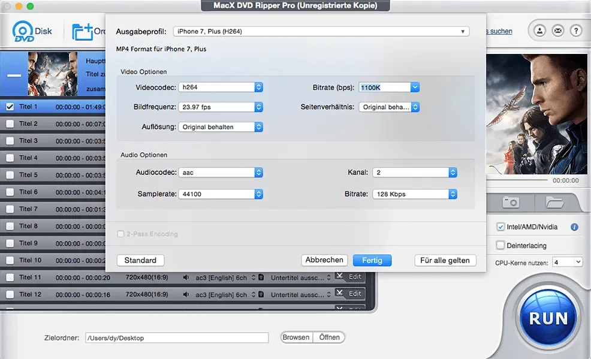This screenshot has width=591, height=359.
Task: Open the Samplerate dropdown
Action: click(221, 194)
